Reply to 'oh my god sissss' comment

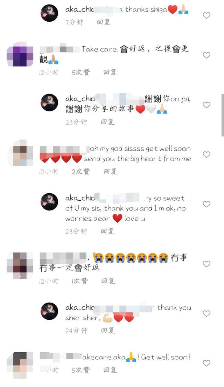[x=110, y=171]
